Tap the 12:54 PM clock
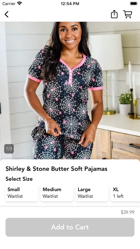The width and height of the screenshot is (140, 249). 70,4
